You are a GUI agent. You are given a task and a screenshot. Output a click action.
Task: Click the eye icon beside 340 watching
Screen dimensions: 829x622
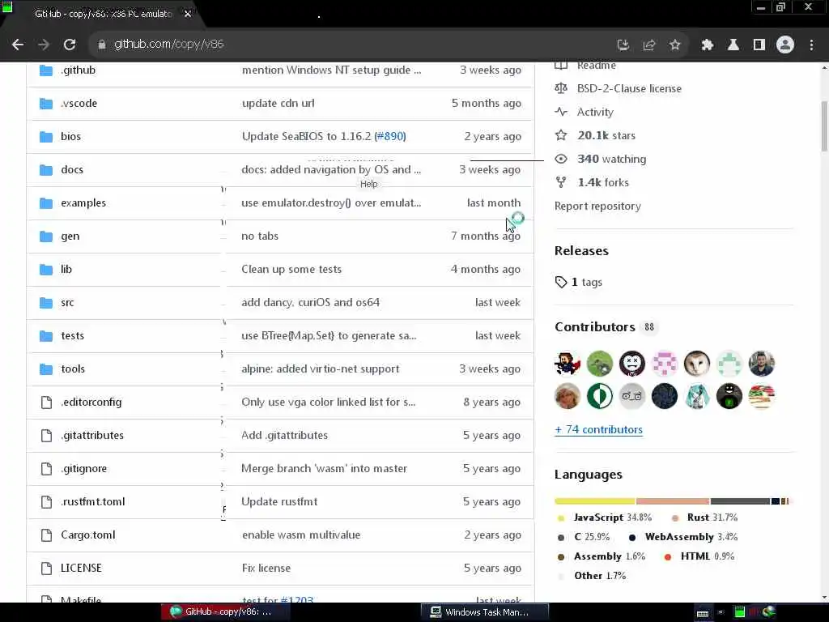pyautogui.click(x=561, y=159)
